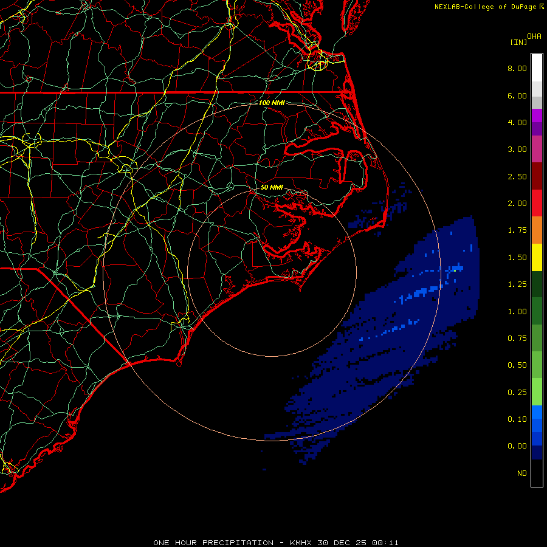The image size is (547, 547).
Task: Click the 4.00 legend value
Action: coord(517,122)
